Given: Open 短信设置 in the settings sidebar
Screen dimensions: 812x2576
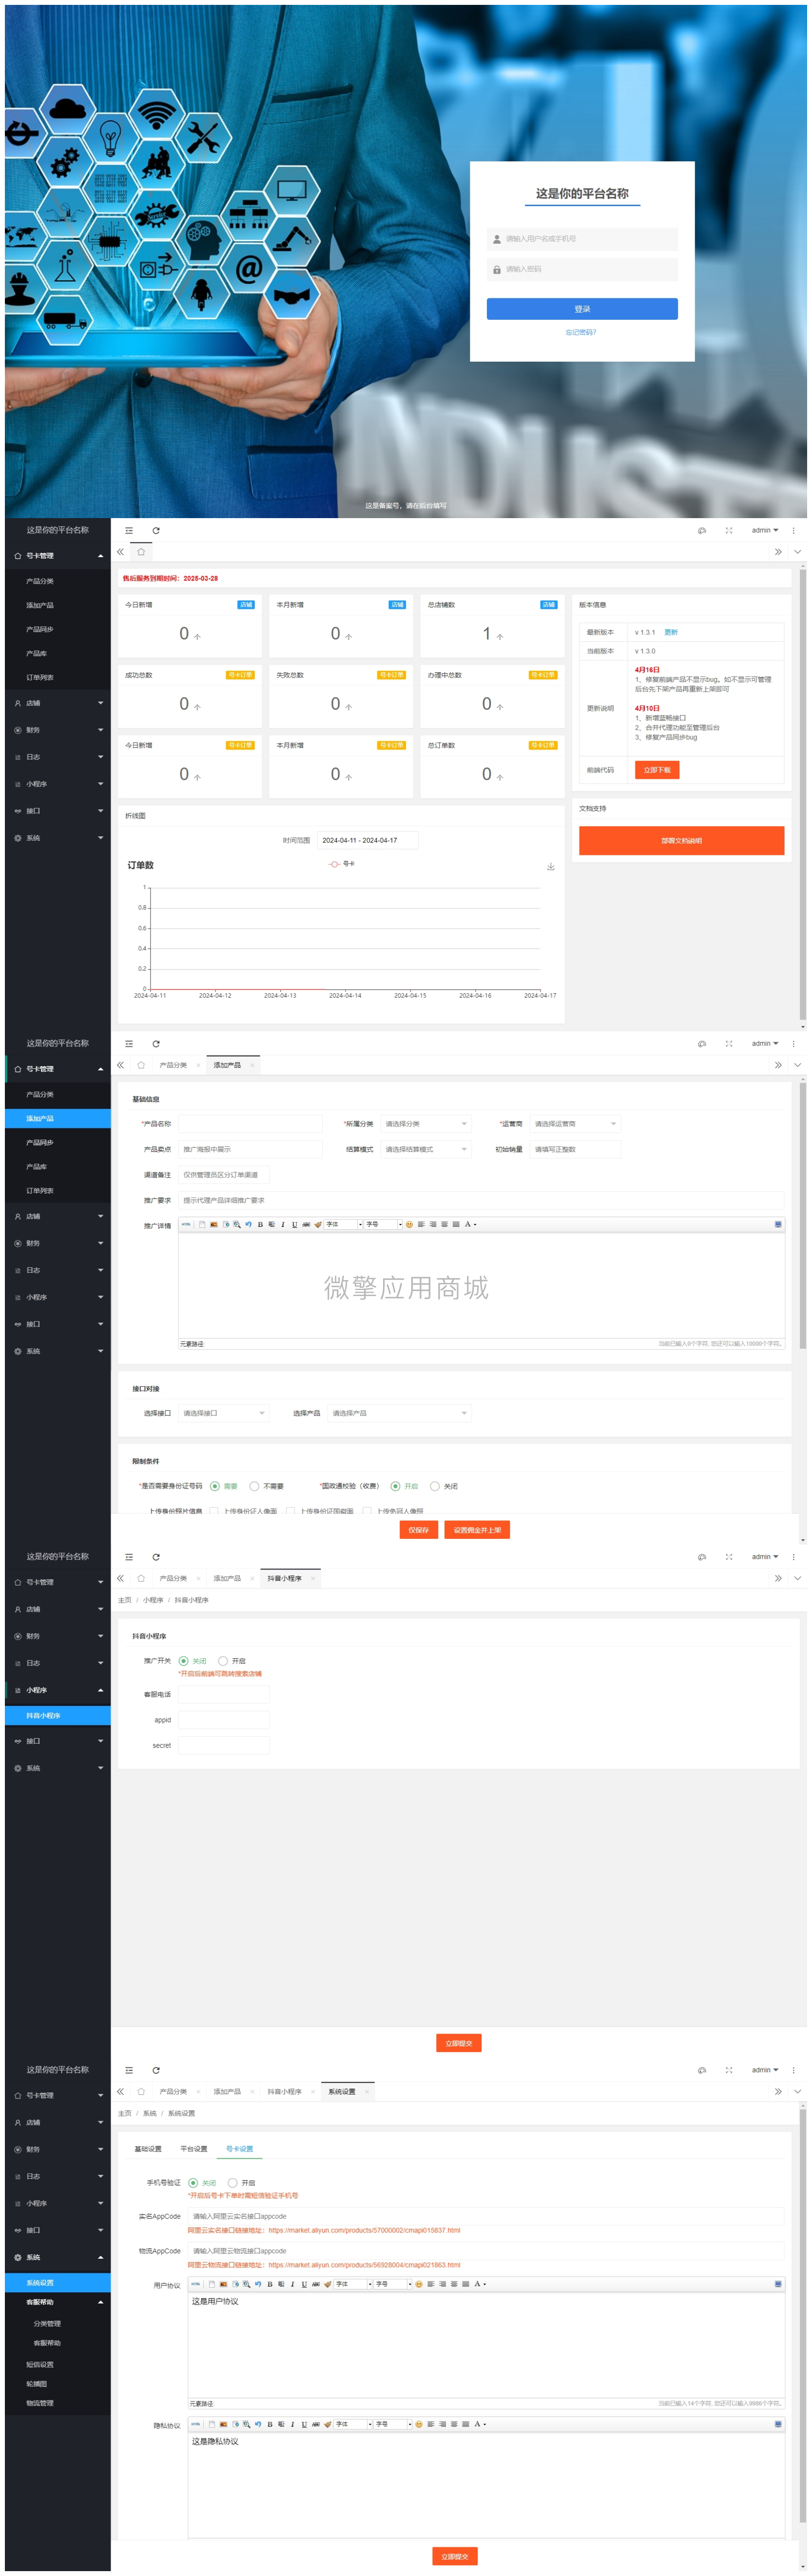Looking at the screenshot, I should pyautogui.click(x=58, y=2364).
